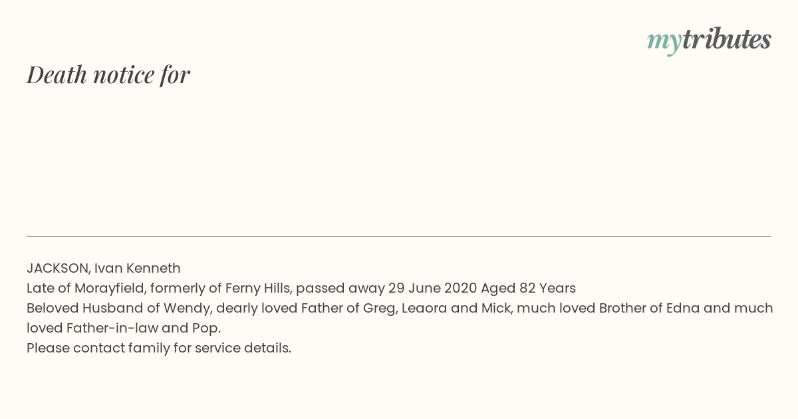
Task: Click 'Please contact family for service details'
Action: coord(159,348)
